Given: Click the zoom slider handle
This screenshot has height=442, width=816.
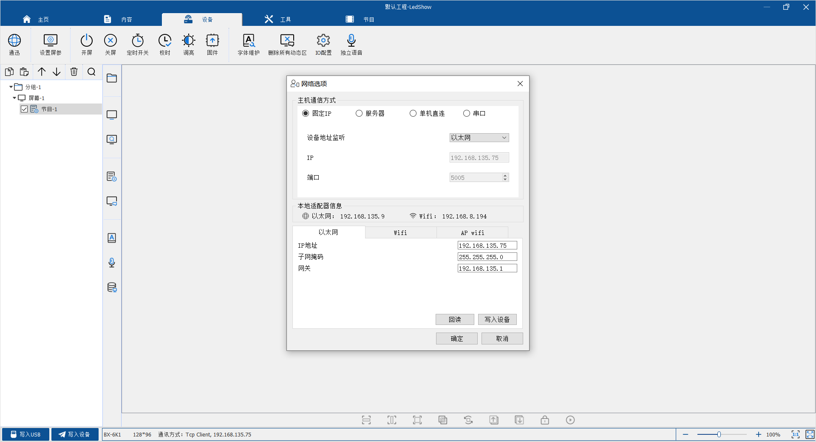Looking at the screenshot, I should click(719, 434).
